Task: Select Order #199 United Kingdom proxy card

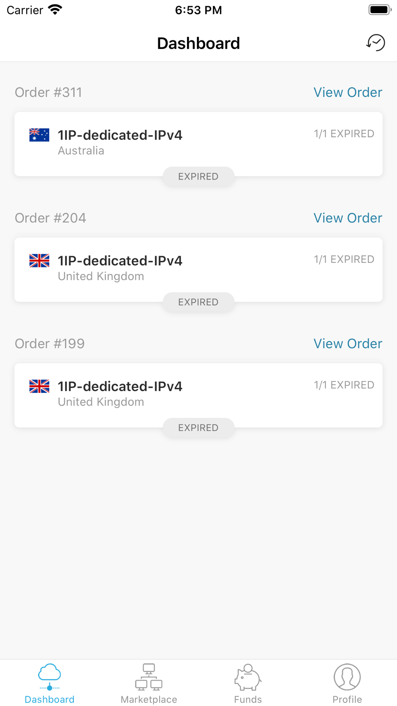Action: point(198,395)
